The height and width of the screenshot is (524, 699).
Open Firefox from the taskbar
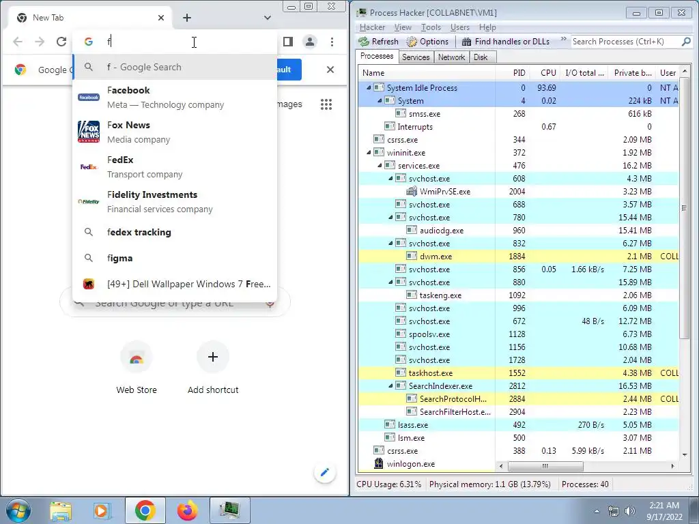(x=187, y=510)
